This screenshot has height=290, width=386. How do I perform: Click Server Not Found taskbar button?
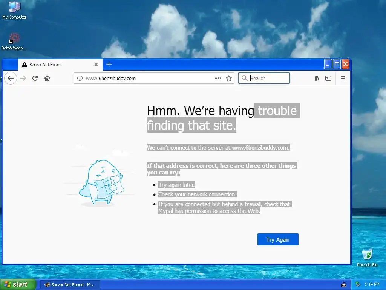70,285
